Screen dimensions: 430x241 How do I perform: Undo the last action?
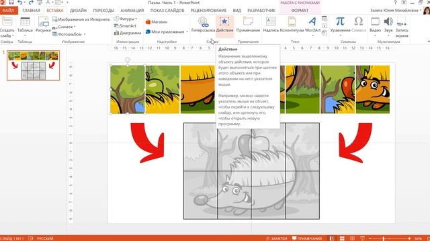coord(19,3)
